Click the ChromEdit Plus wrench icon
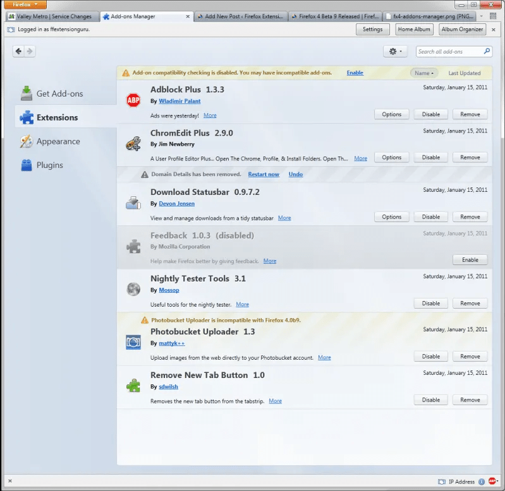 pos(133,143)
